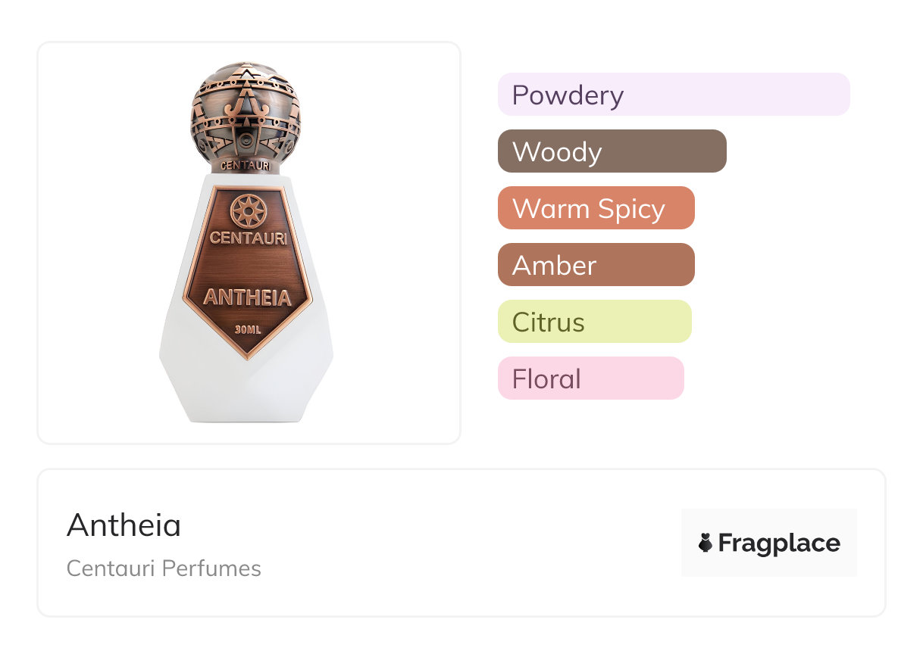The height and width of the screenshot is (654, 923).
Task: Select the Powdery accord bar
Action: coord(673,95)
